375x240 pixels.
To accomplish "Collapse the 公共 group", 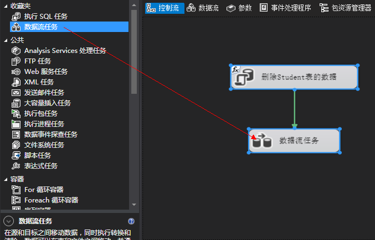I will [x=6, y=41].
